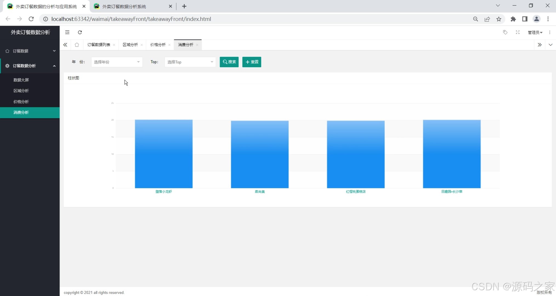
Task: Open the 选择Top dropdown
Action: click(190, 62)
